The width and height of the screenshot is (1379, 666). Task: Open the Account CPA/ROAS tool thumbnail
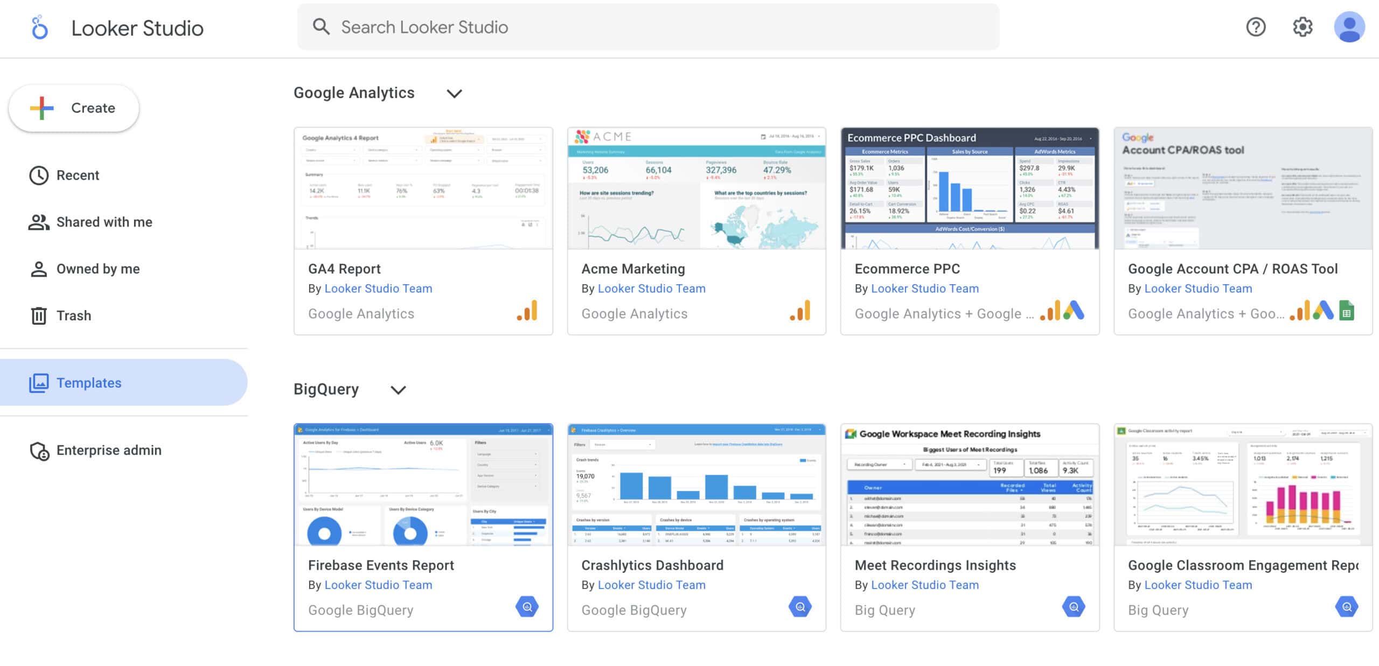tap(1243, 188)
